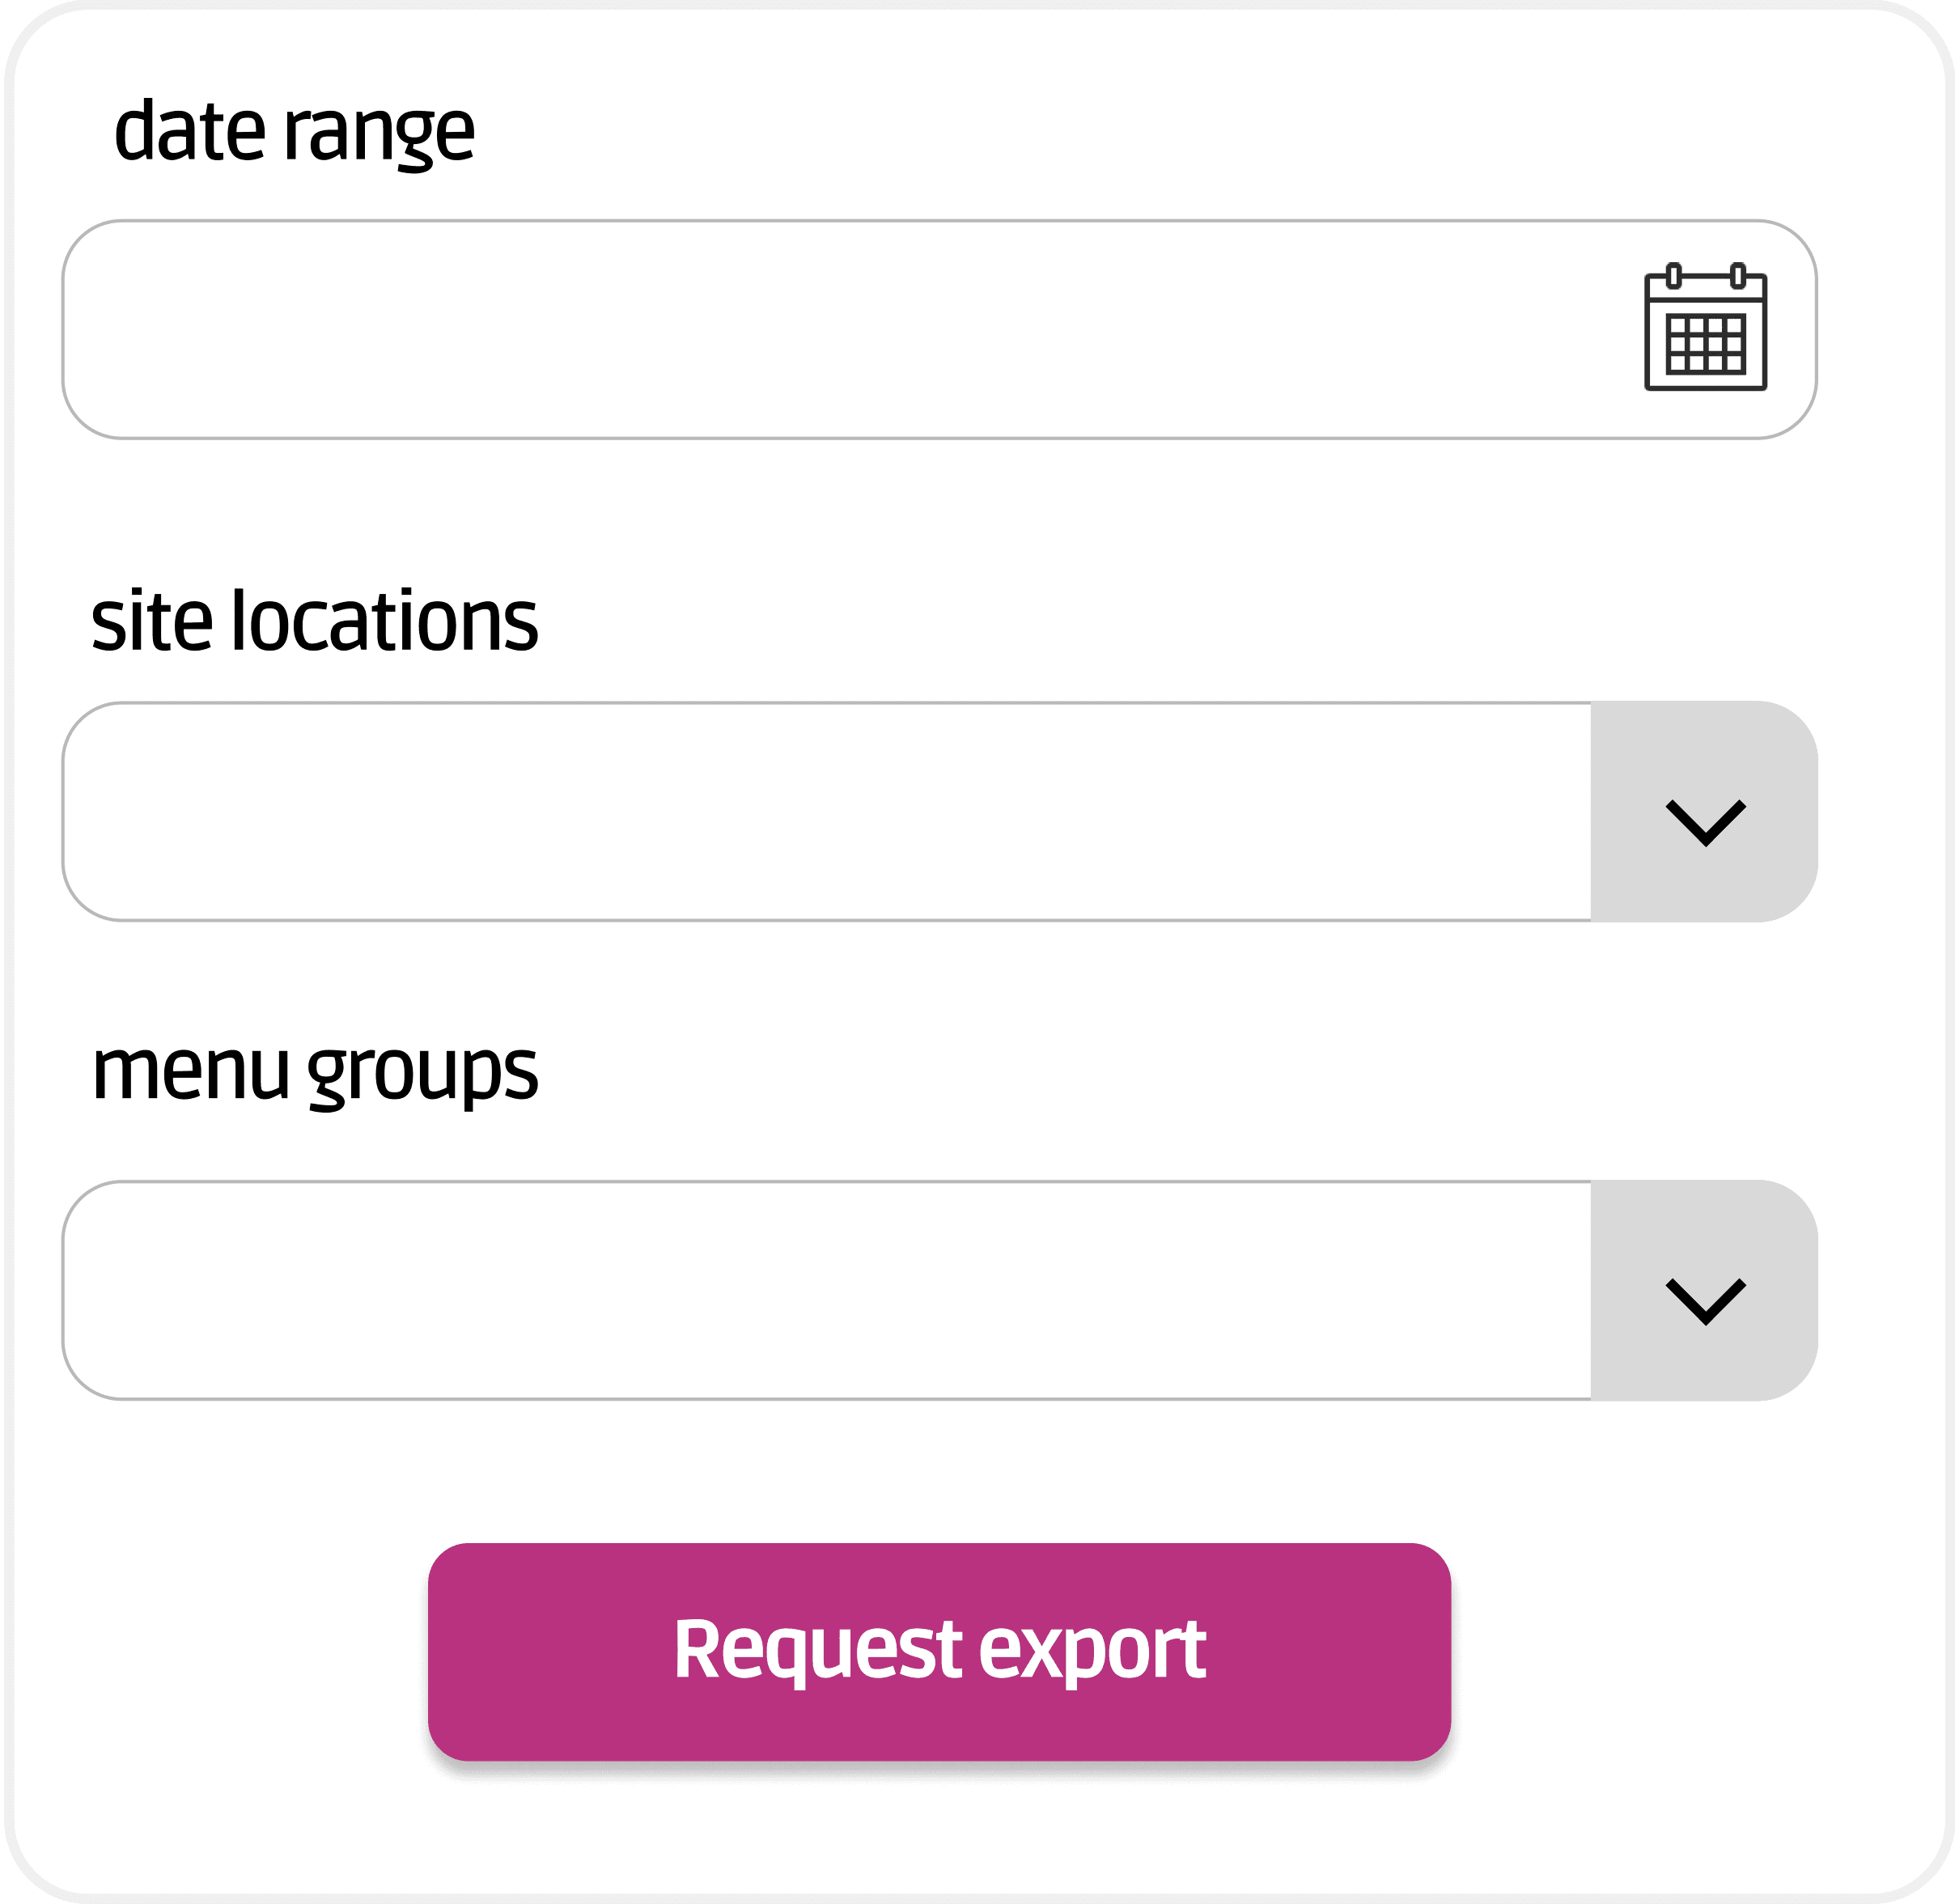
Task: Click the site locations chevron arrow
Action: (x=1705, y=822)
